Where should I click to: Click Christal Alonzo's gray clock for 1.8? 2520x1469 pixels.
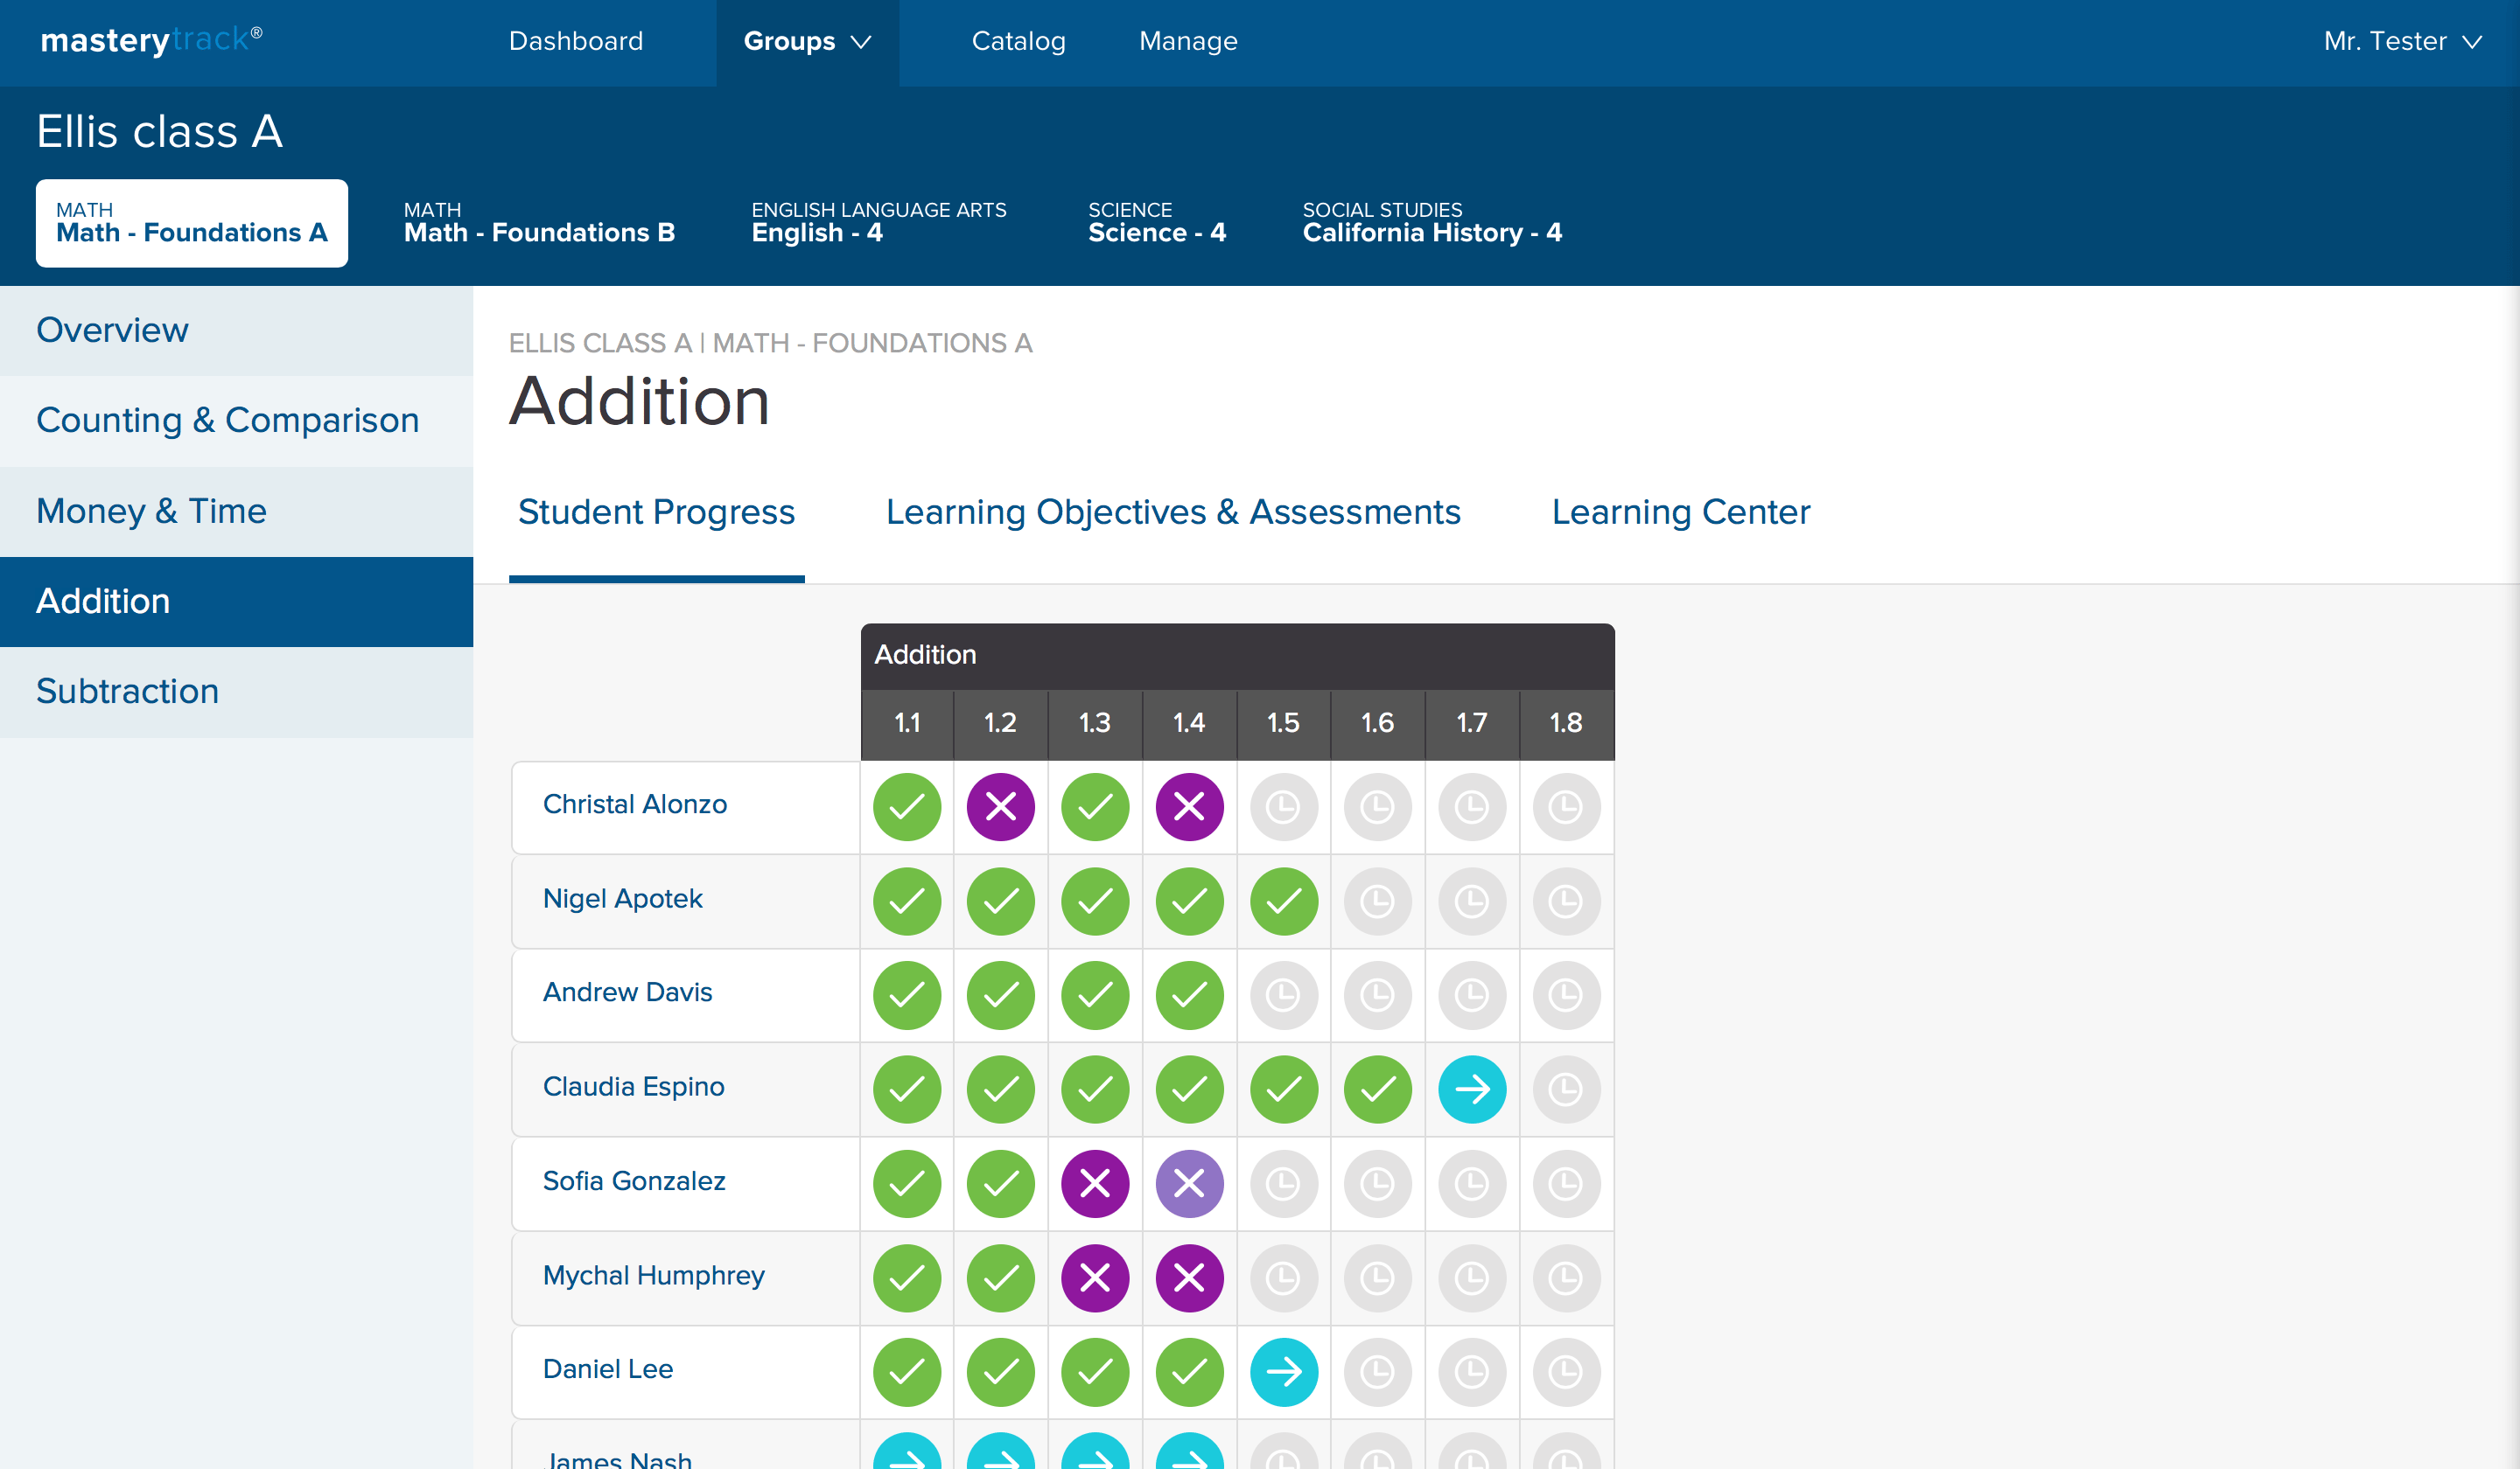point(1566,806)
